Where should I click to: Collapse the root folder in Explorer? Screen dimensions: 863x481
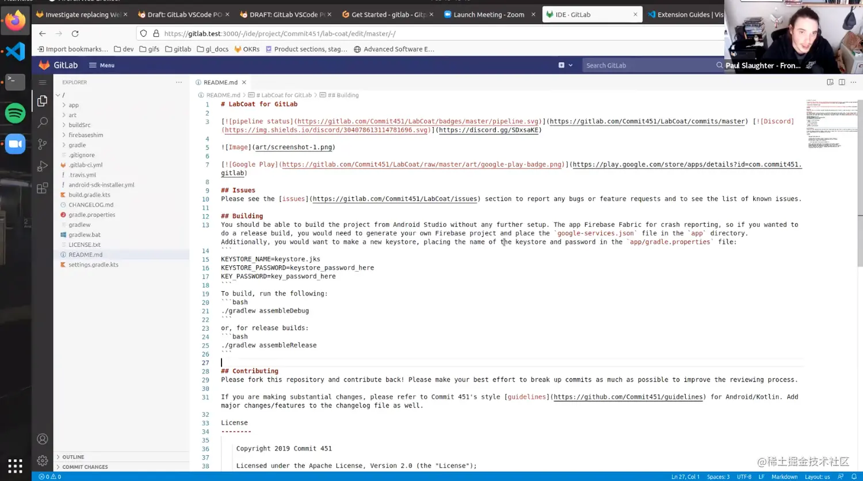(58, 95)
